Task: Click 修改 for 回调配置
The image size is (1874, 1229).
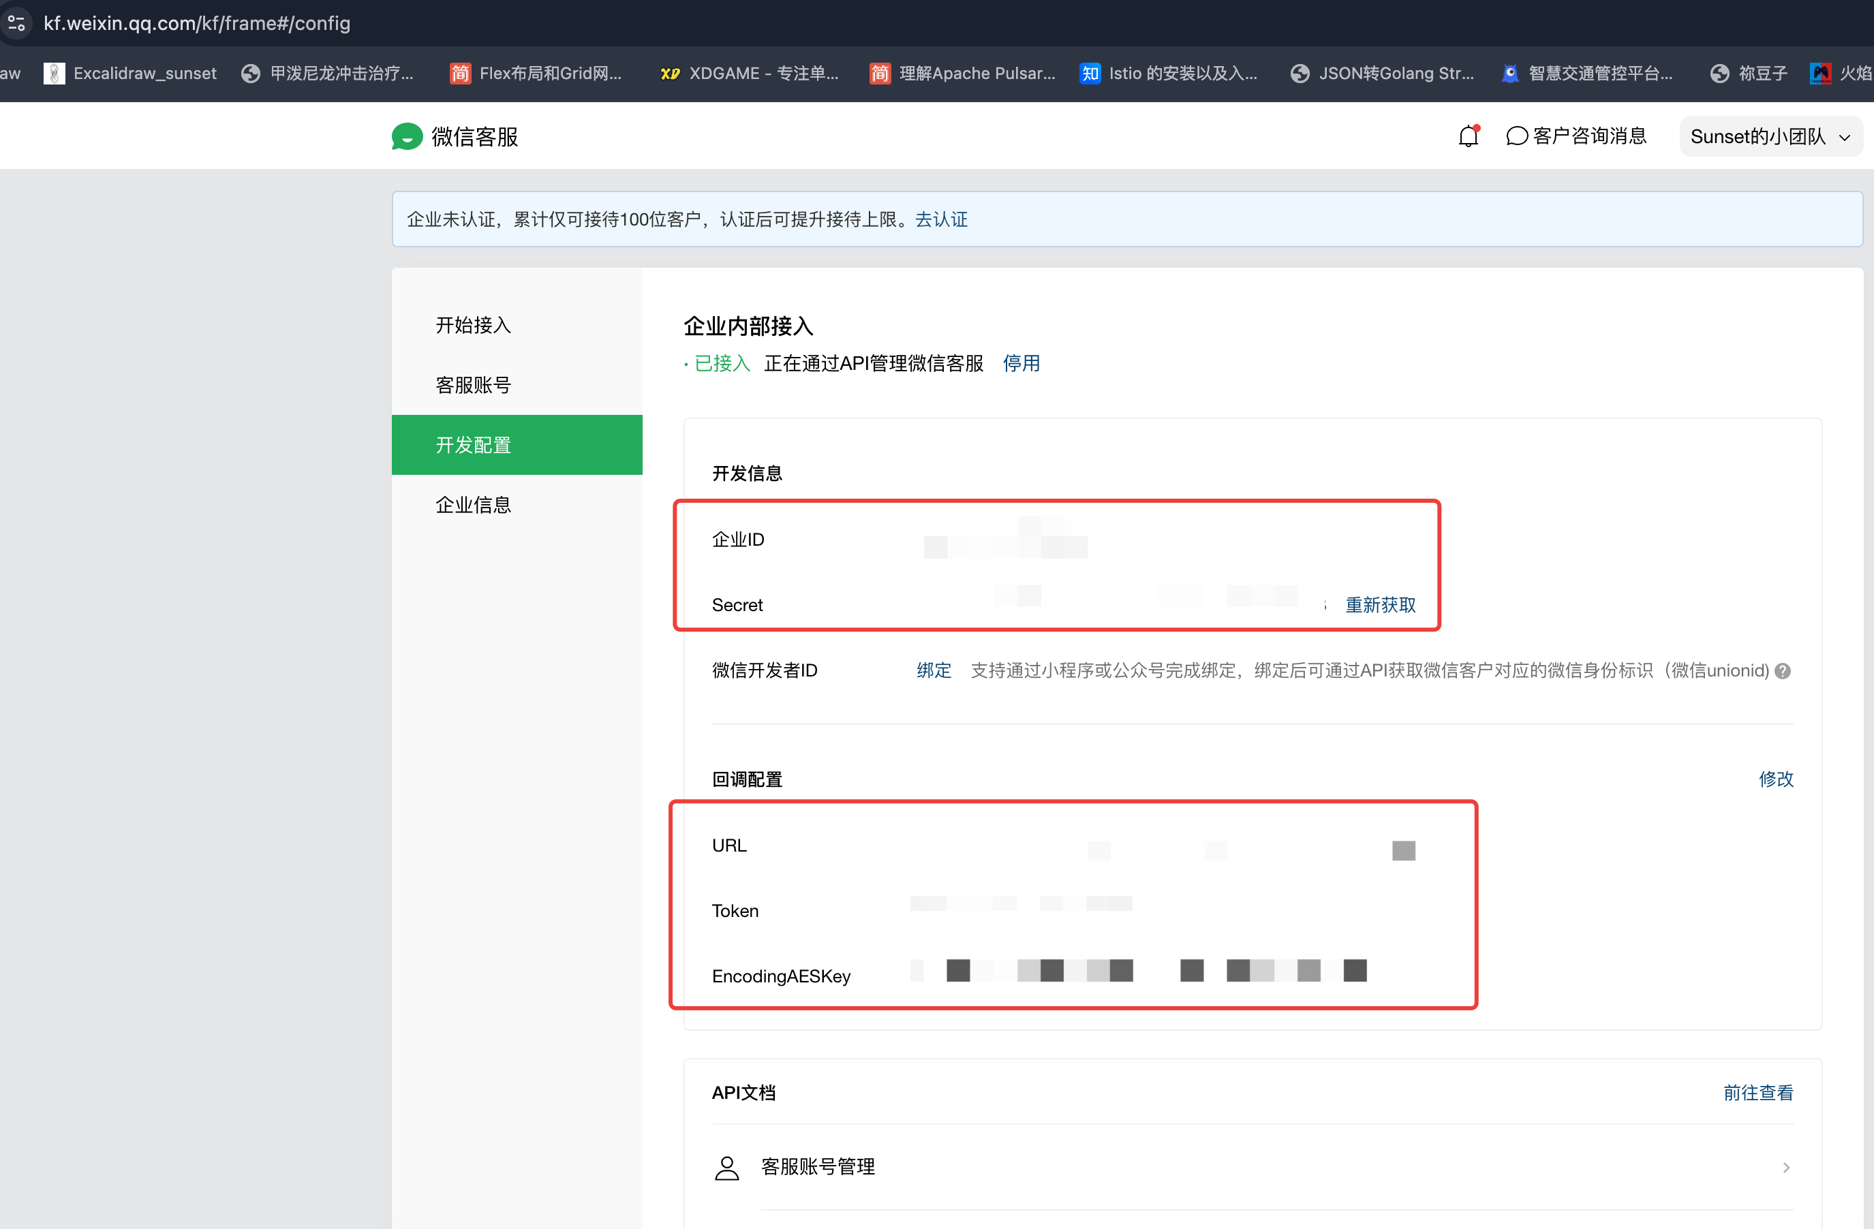Action: (x=1776, y=779)
